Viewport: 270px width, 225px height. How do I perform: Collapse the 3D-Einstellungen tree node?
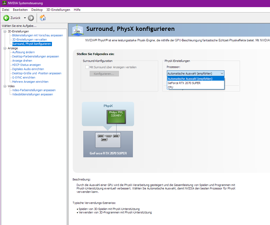[x=5, y=31]
